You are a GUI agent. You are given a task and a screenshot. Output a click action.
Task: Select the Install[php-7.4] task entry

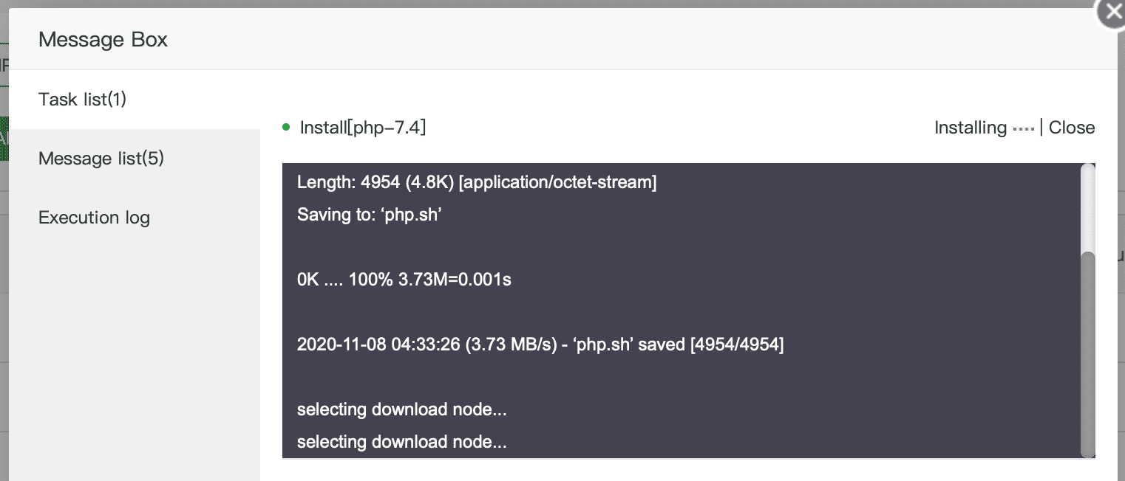[362, 126]
